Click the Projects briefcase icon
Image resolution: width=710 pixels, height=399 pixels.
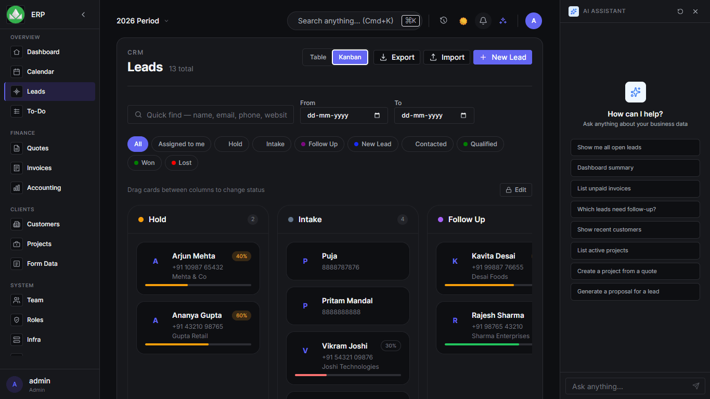[17, 244]
